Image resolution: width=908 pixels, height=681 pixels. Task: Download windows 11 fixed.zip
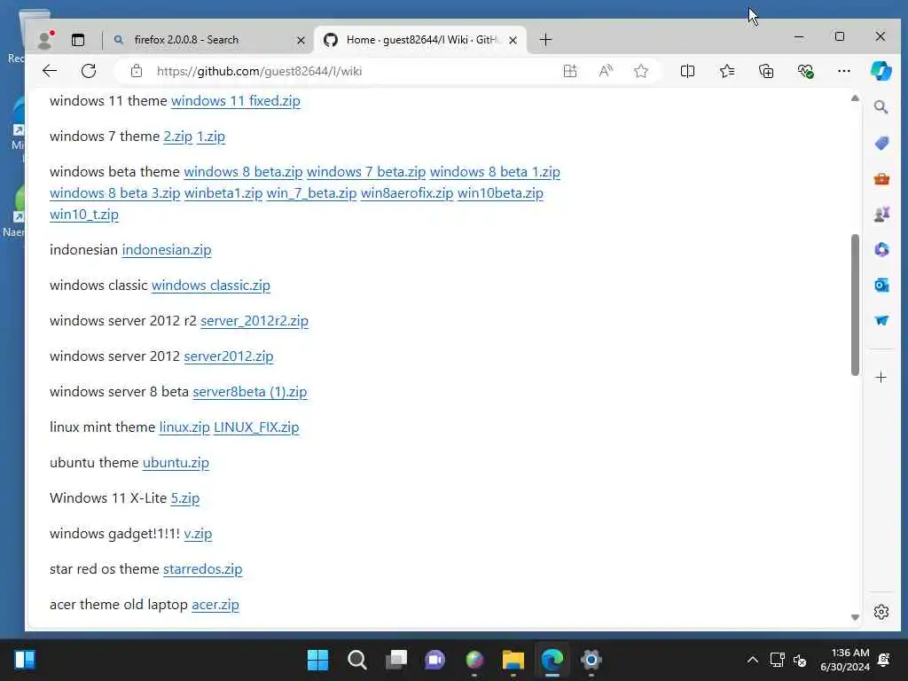pyautogui.click(x=236, y=101)
